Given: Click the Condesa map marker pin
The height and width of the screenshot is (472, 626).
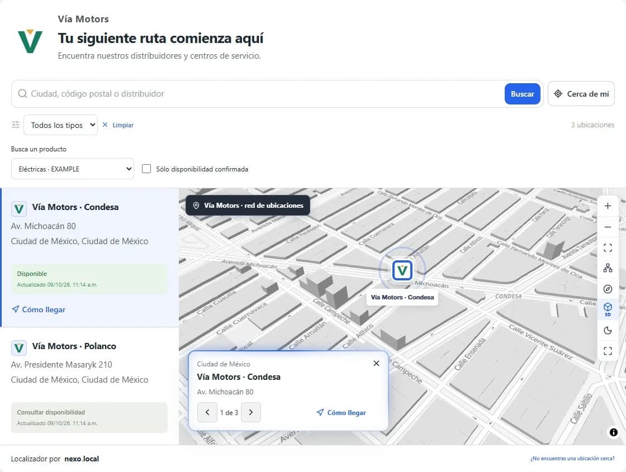Looking at the screenshot, I should [402, 270].
